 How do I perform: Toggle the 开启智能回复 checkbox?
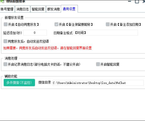pos(98,64)
